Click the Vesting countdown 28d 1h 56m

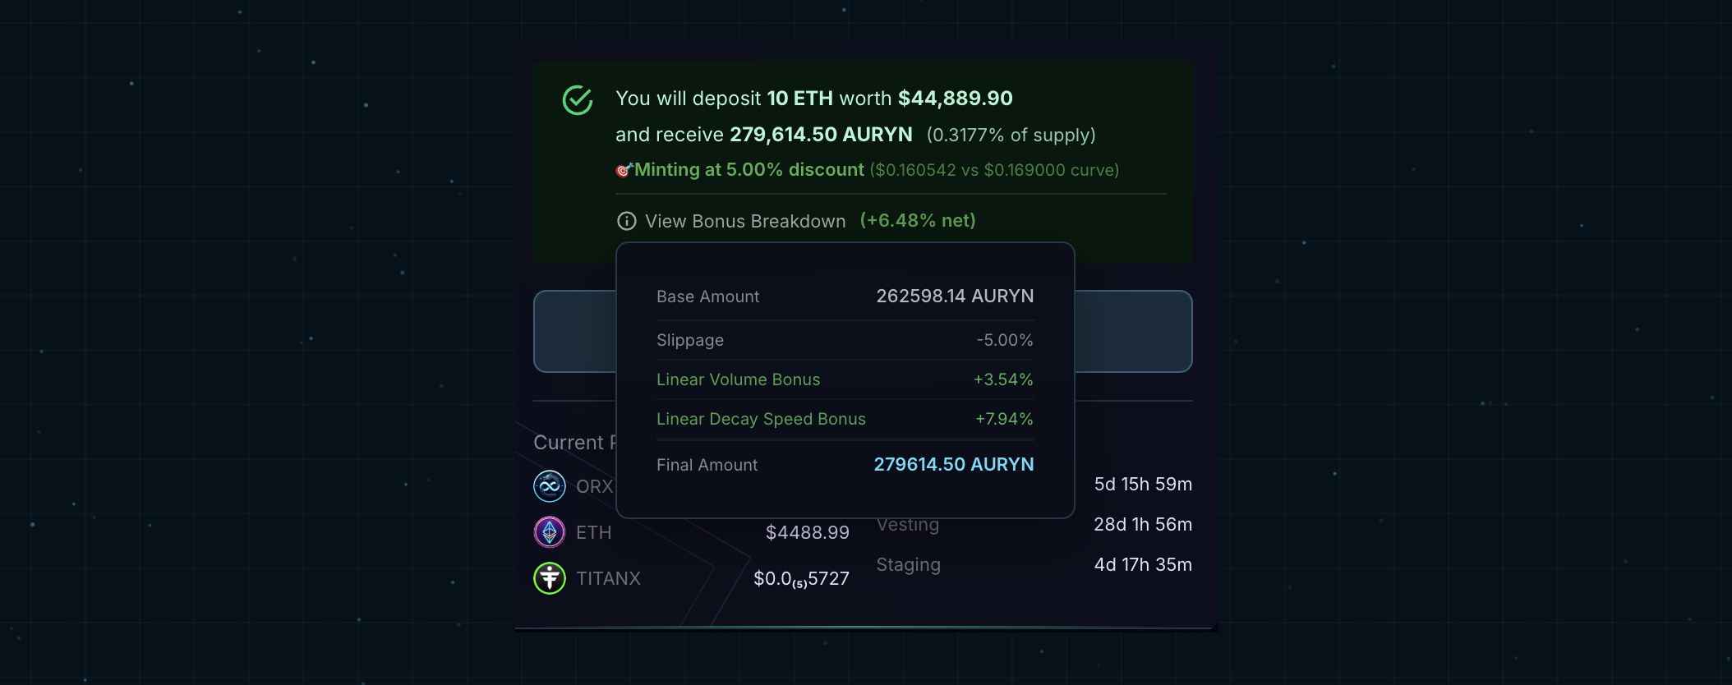click(1142, 525)
